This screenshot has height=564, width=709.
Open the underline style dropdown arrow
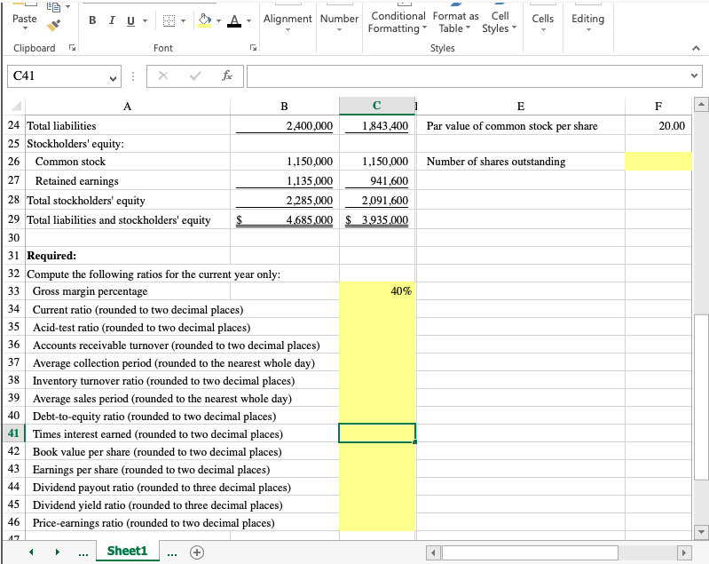point(146,20)
